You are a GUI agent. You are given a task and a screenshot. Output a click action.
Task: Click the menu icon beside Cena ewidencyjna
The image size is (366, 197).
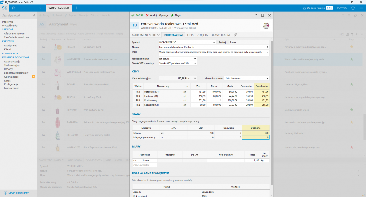(195, 78)
